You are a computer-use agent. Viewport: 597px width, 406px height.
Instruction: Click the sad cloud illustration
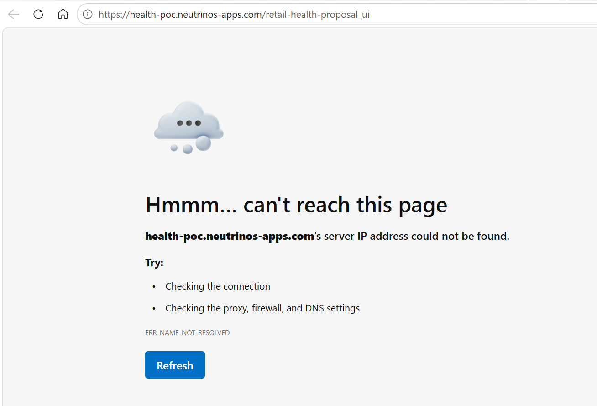(x=189, y=127)
